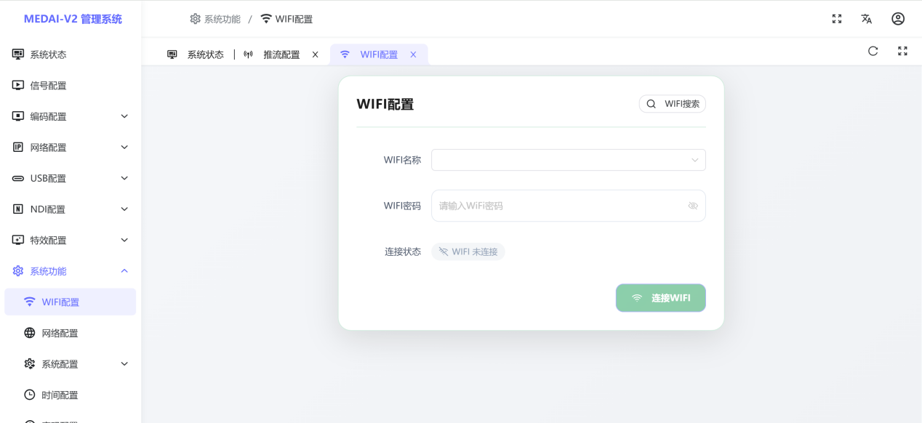Click the globe icon beside 网络配置 submenu

click(30, 333)
